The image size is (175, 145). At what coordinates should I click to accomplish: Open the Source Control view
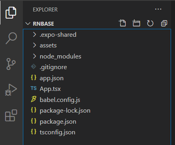point(11,64)
